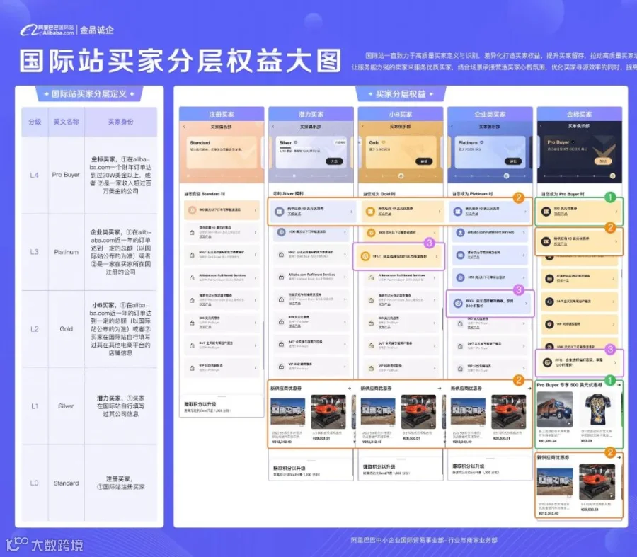Go back from the Platinum buyer club screen
Image resolution: width=637 pixels, height=557 pixels.
click(x=452, y=127)
